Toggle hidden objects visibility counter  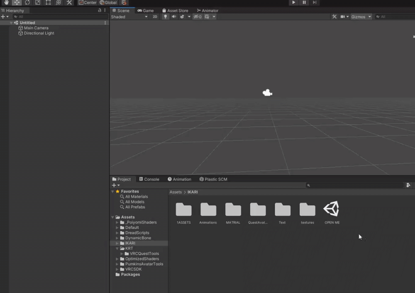point(198,17)
